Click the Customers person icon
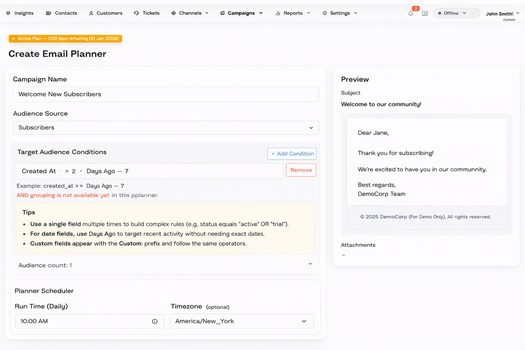Image resolution: width=525 pixels, height=350 pixels. tap(91, 13)
